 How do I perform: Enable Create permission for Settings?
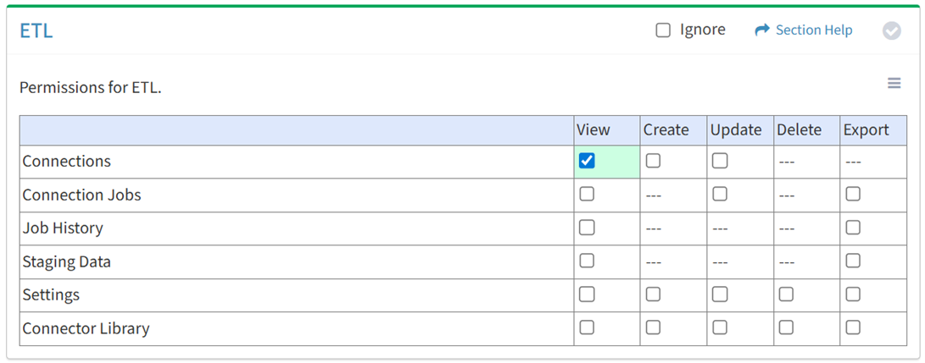[x=653, y=294]
